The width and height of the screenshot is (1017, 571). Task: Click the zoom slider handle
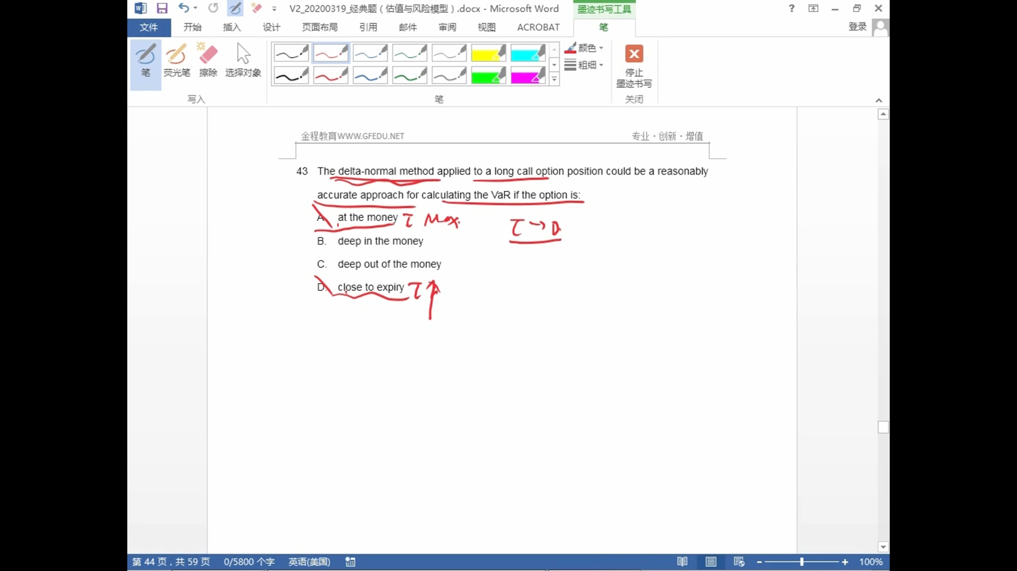(802, 562)
